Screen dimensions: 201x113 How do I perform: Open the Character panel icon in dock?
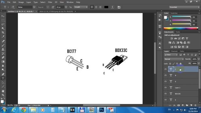pyautogui.click(x=160, y=44)
